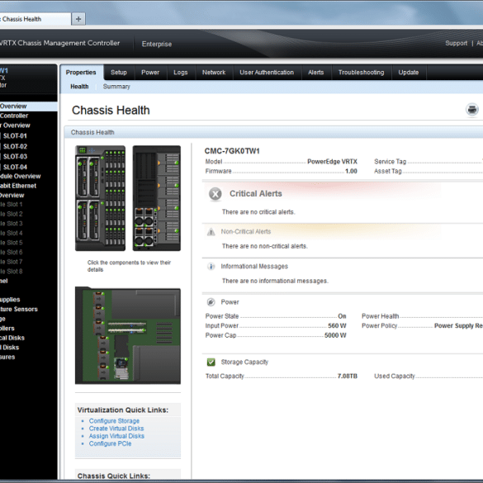Select Slot 8 in the sidebar
Viewport: 483px width, 483px height.
coord(11,271)
